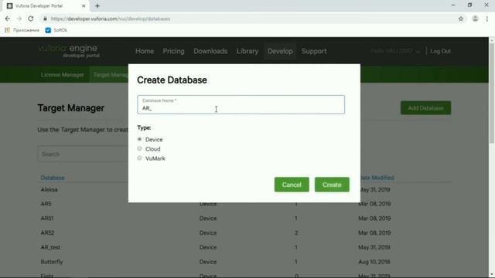The image size is (495, 278).
Task: Close the Vuforia Developer Portal tab
Action: tap(84, 5)
